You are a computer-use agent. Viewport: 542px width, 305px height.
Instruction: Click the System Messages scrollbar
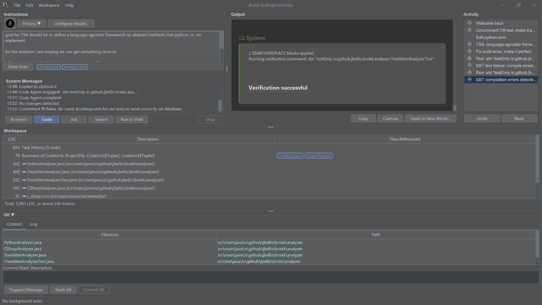pos(220,105)
